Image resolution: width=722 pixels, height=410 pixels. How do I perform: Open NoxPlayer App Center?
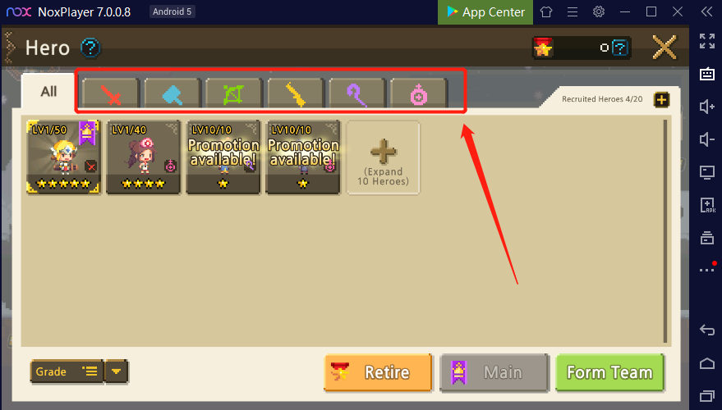coord(485,12)
